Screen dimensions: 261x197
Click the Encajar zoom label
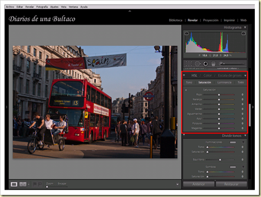(62, 184)
